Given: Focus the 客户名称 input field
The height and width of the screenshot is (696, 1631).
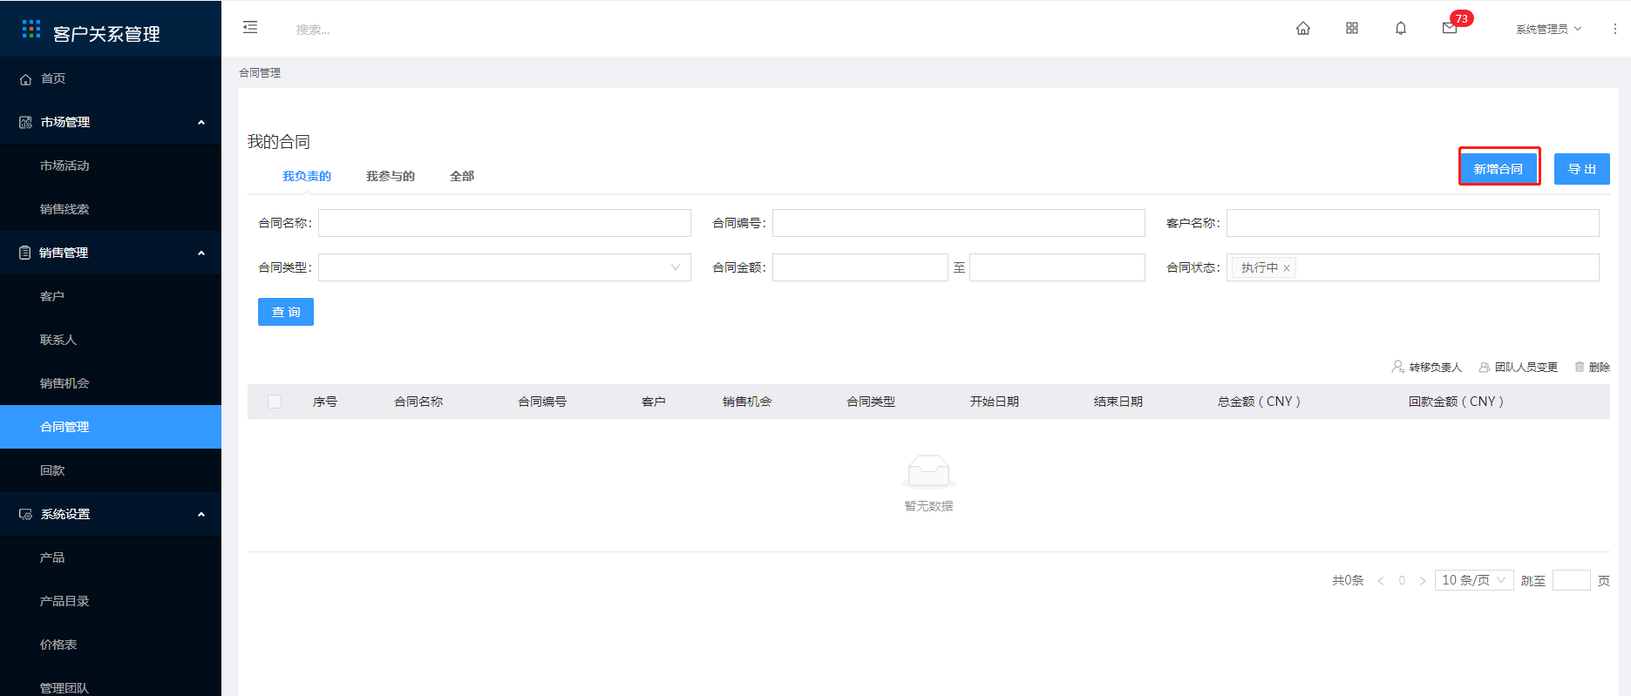Looking at the screenshot, I should [x=1413, y=223].
